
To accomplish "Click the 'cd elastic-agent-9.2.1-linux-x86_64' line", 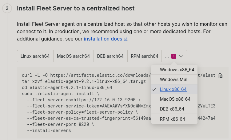I will pyautogui.click(x=67, y=87).
